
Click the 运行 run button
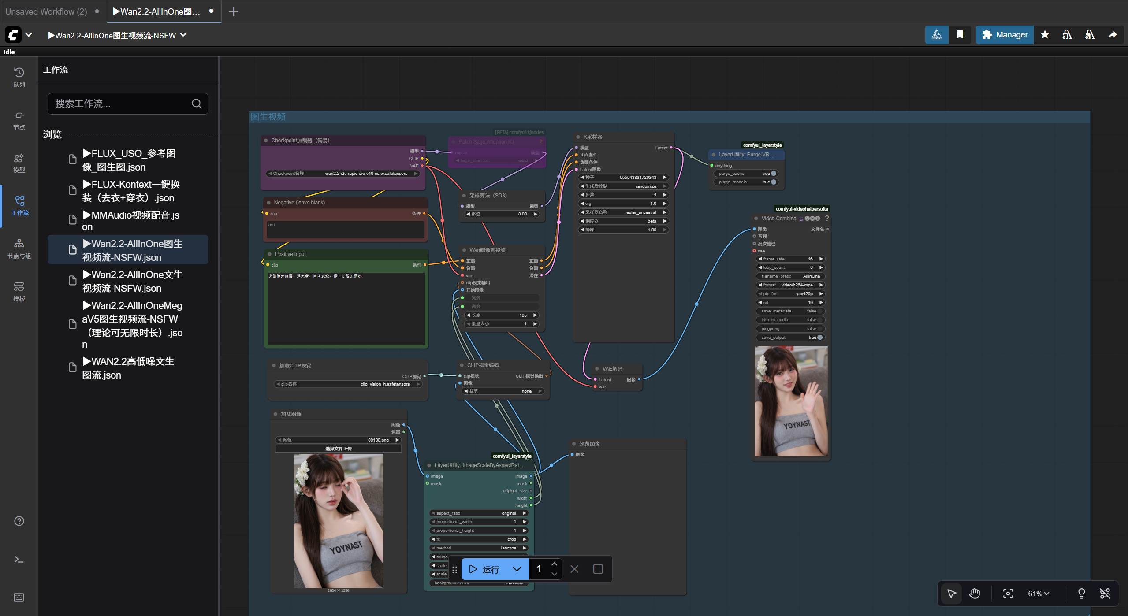[x=485, y=569]
